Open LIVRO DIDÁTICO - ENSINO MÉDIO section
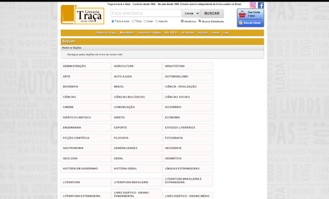Image resolution: width=329 pixels, height=199 pixels. 188,196
